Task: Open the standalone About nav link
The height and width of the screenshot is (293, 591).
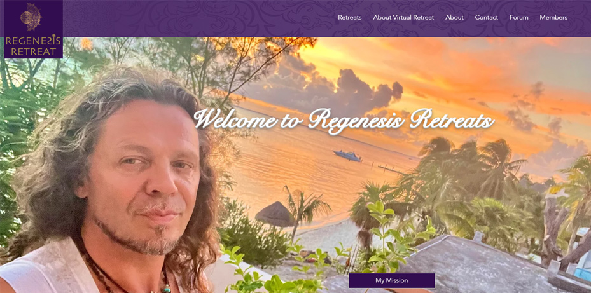Action: (x=454, y=17)
